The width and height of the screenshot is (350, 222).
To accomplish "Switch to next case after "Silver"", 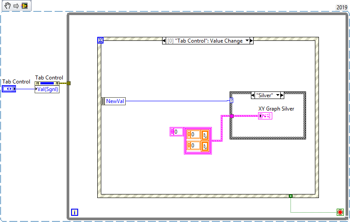I will pyautogui.click(x=282, y=95).
